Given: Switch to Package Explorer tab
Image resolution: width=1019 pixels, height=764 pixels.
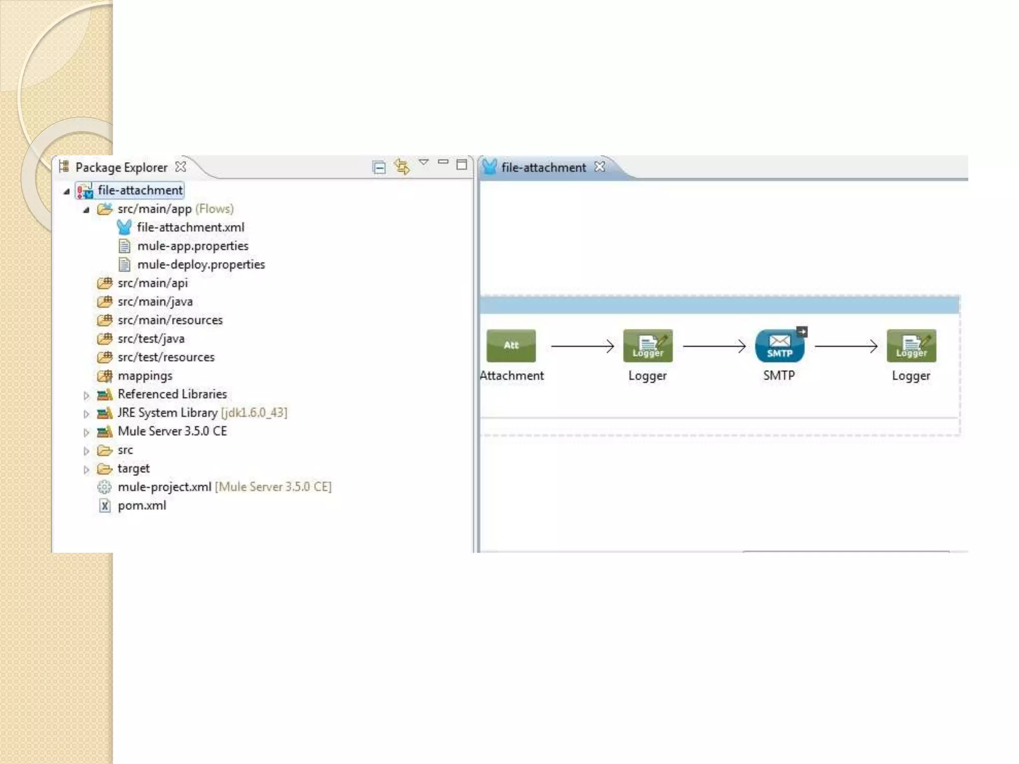Looking at the screenshot, I should click(121, 168).
